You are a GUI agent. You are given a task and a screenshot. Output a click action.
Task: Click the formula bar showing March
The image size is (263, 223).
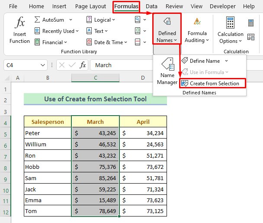click(121, 65)
